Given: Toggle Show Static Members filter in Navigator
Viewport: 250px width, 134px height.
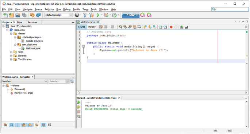Looking at the screenshot, I should (18, 125).
